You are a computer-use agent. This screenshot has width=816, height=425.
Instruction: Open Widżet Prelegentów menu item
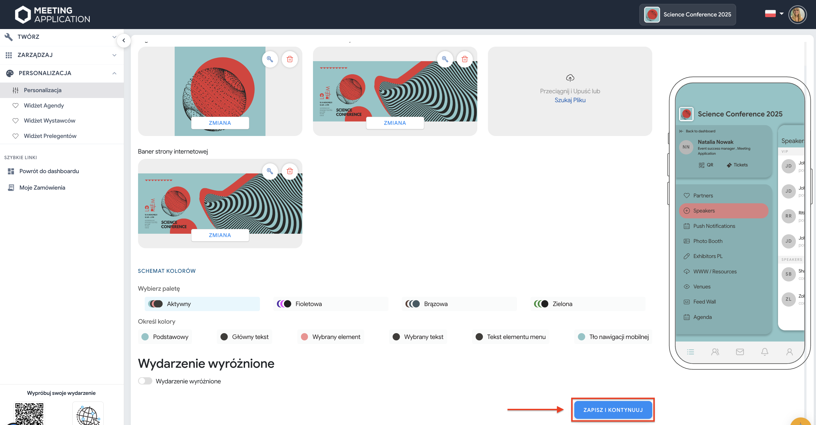[x=50, y=136]
